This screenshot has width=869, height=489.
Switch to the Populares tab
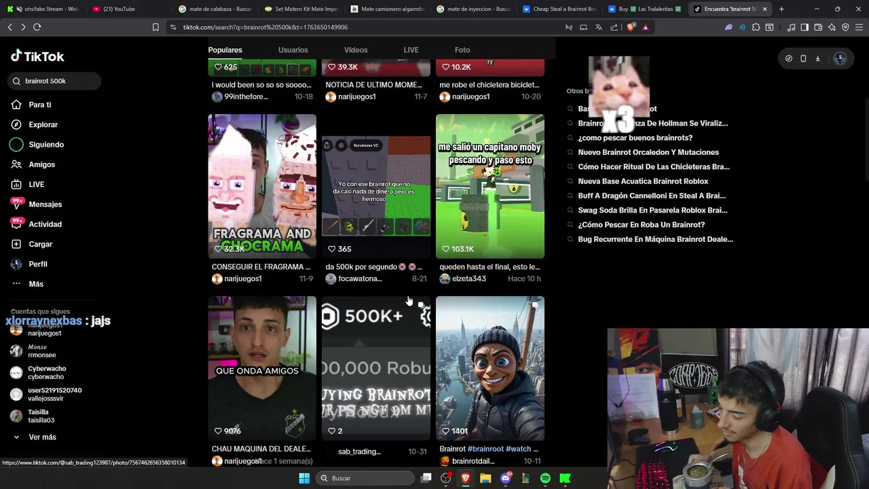coord(225,50)
